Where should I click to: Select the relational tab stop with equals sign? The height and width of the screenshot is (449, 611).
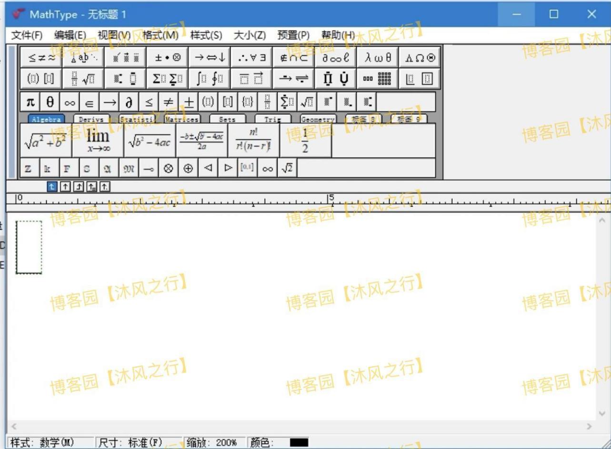pyautogui.click(x=91, y=187)
